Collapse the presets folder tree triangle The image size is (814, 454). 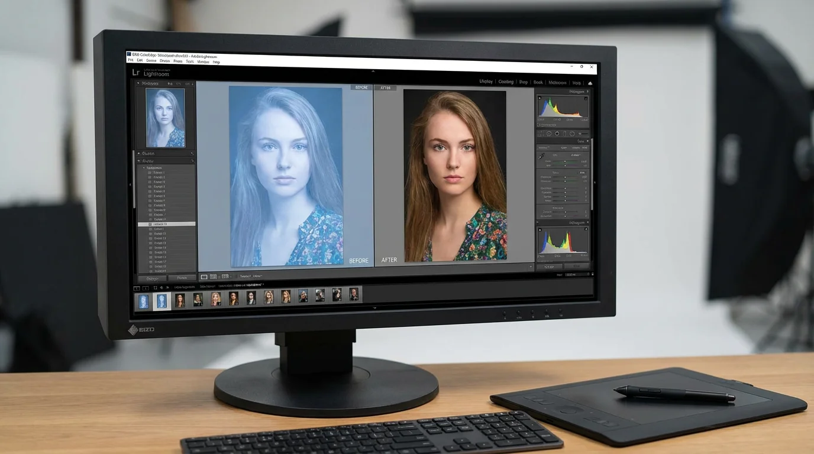(143, 167)
